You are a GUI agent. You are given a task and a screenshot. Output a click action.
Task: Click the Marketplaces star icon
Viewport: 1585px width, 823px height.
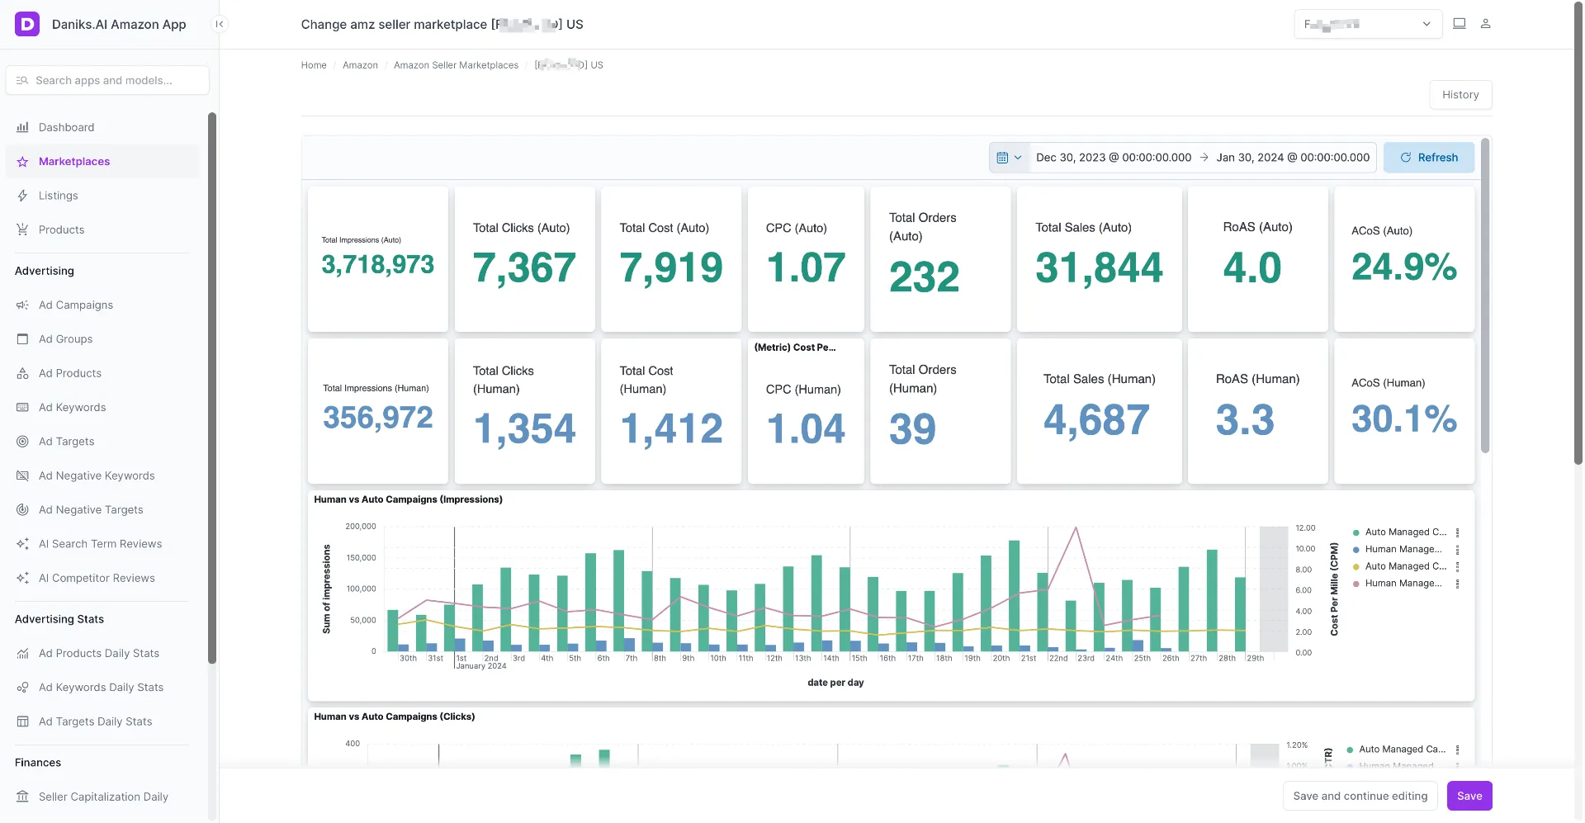[x=22, y=162]
